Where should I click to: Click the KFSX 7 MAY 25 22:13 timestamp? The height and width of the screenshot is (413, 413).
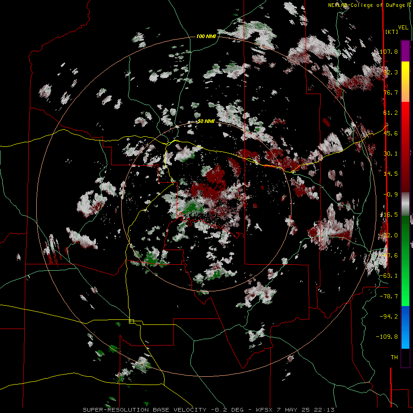click(295, 410)
